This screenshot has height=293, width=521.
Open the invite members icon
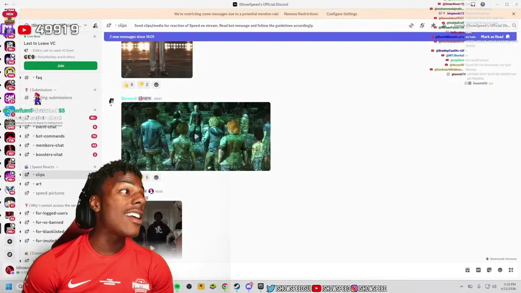tap(95, 26)
